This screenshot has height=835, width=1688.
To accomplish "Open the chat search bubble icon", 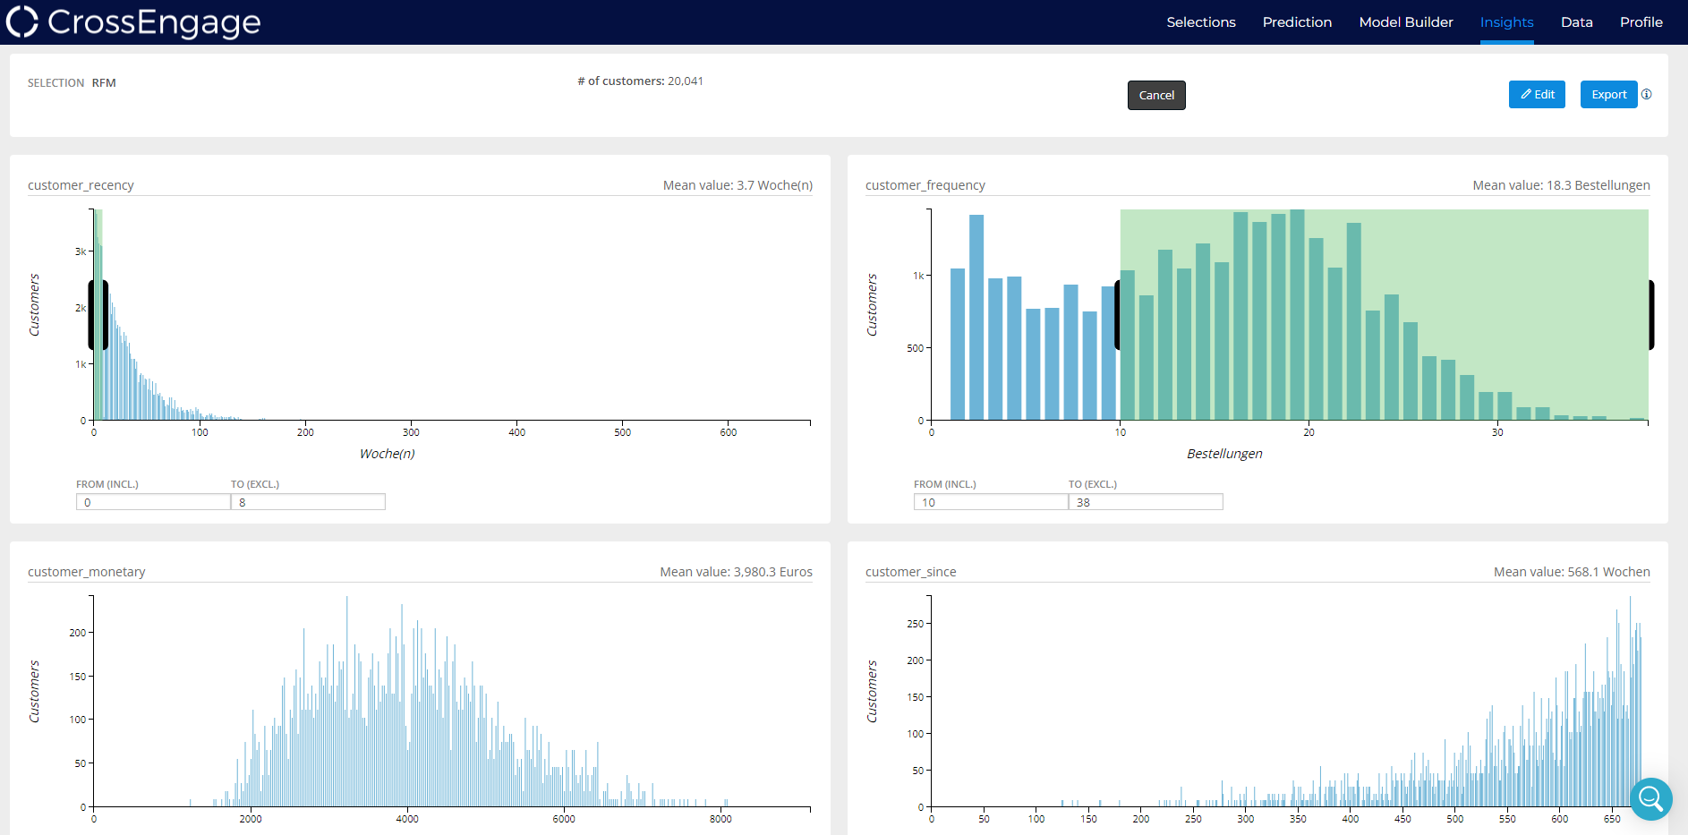I will 1650,798.
